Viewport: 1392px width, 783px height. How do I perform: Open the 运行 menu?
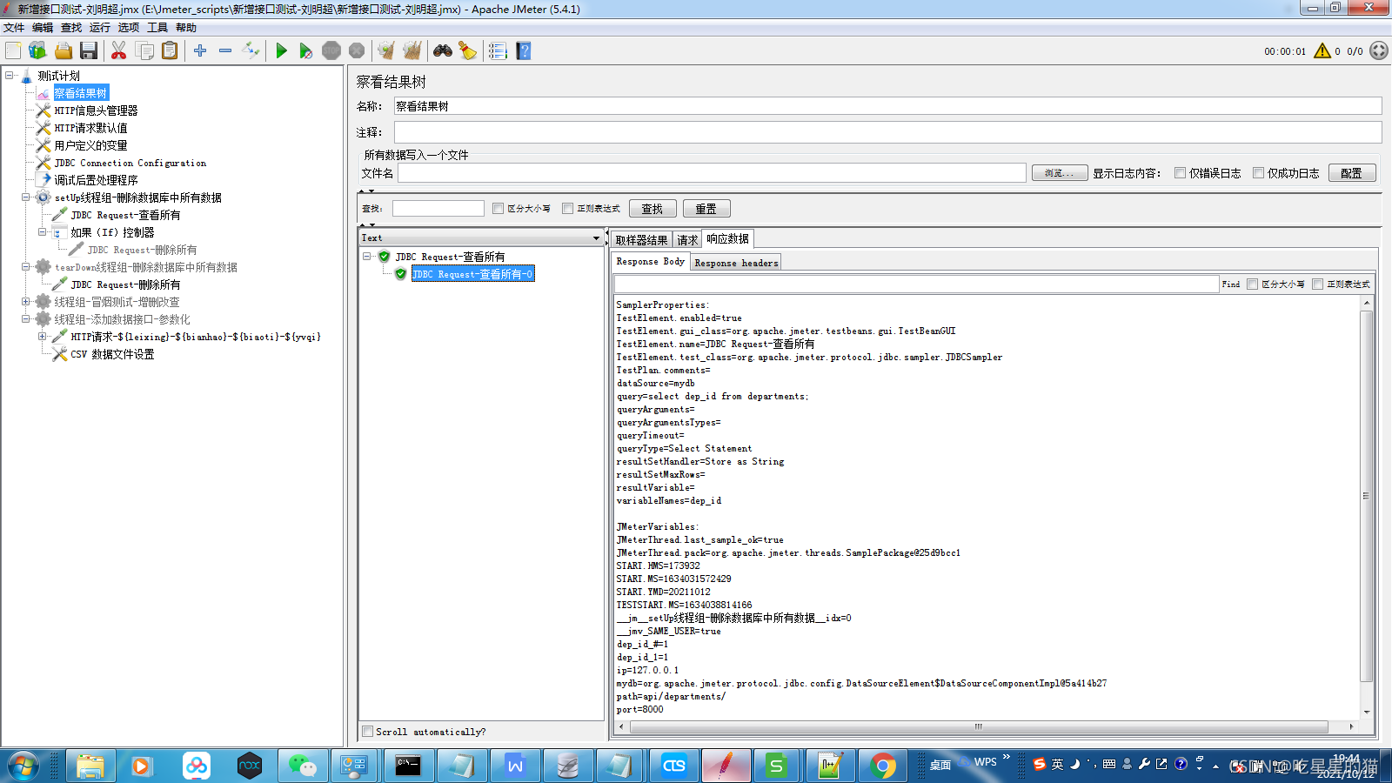point(100,28)
